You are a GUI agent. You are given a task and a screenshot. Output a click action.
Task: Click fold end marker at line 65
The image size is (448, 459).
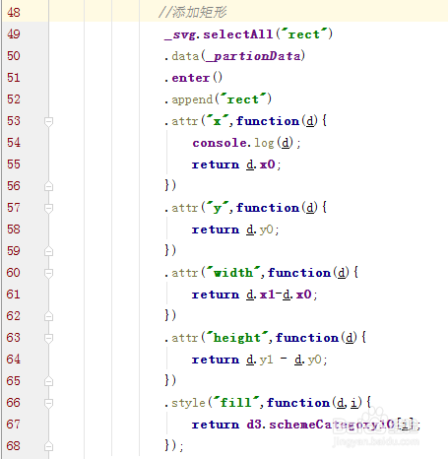click(x=48, y=381)
